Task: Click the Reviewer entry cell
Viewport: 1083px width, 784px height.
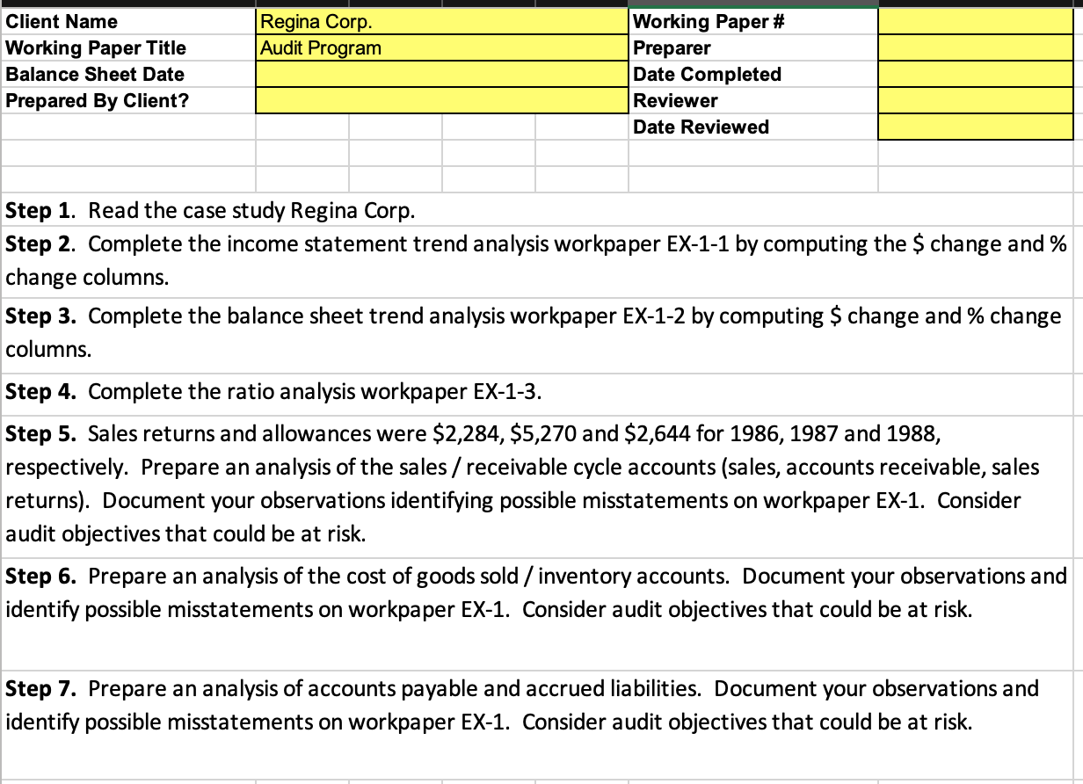Action: click(x=976, y=100)
